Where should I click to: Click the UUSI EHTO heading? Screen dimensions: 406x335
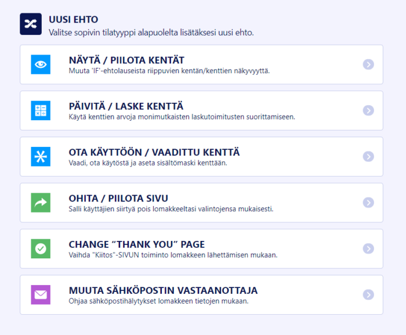pyautogui.click(x=72, y=19)
